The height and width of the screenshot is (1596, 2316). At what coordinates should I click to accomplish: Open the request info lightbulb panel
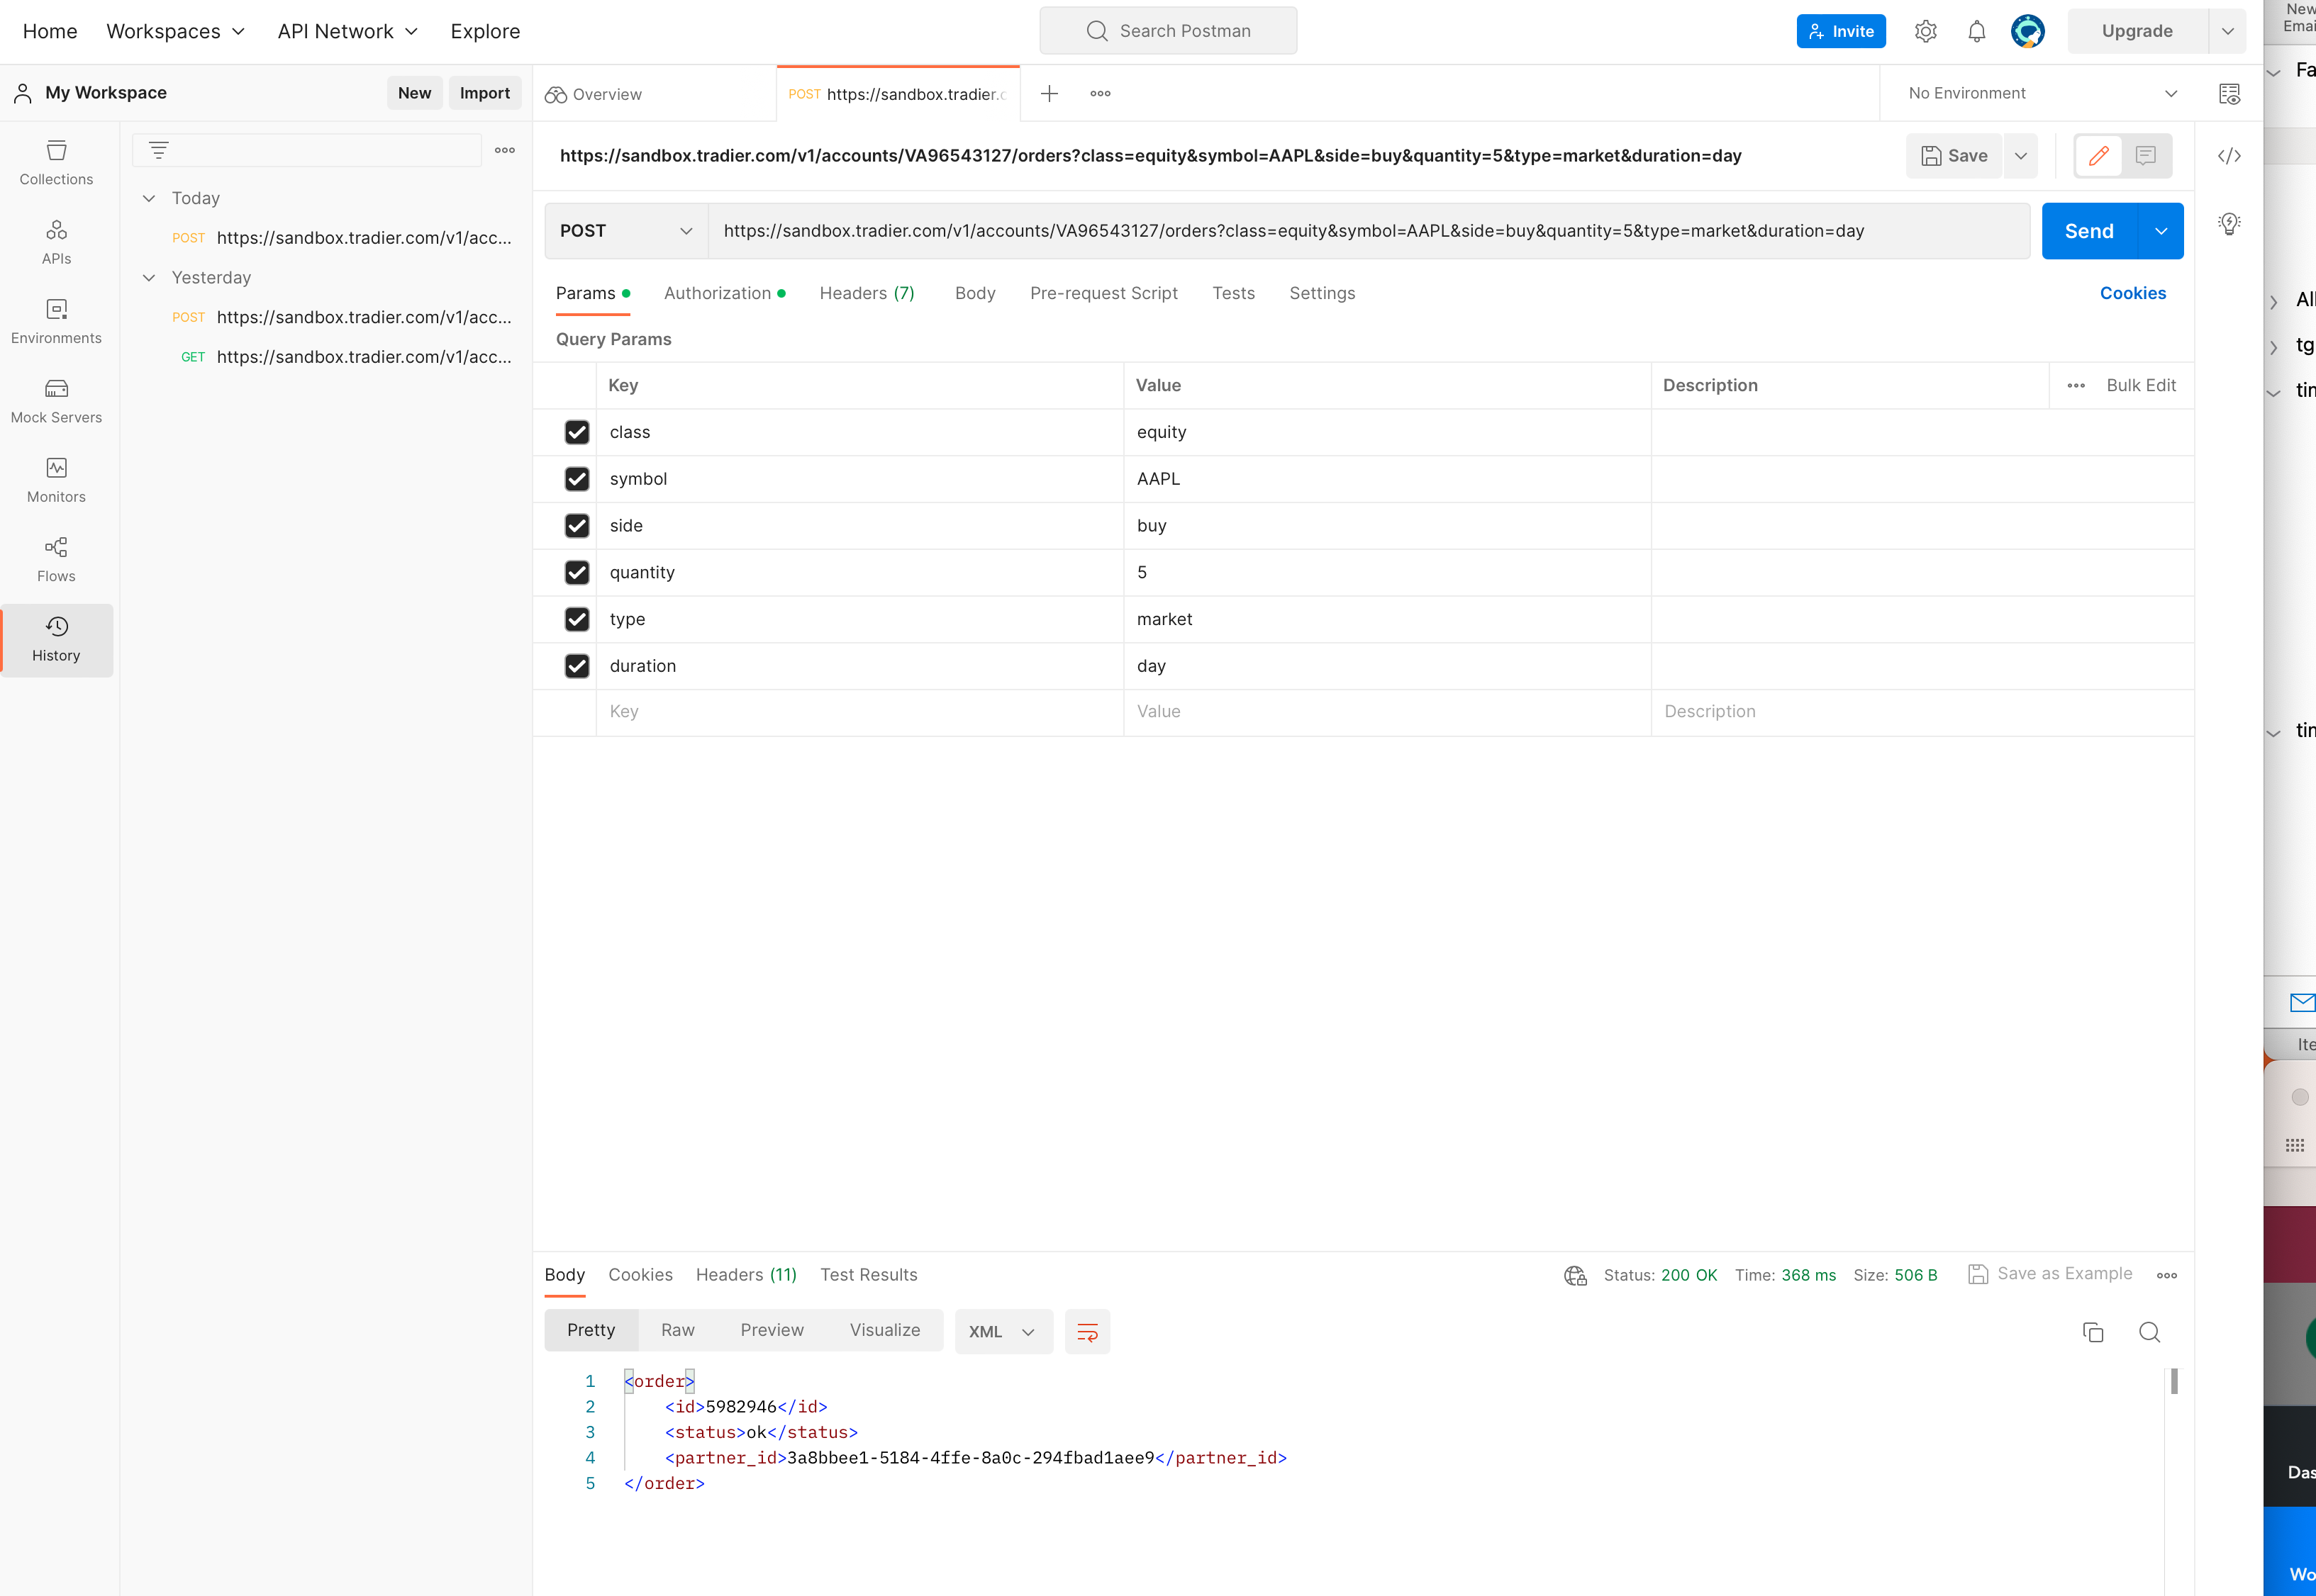tap(2229, 224)
